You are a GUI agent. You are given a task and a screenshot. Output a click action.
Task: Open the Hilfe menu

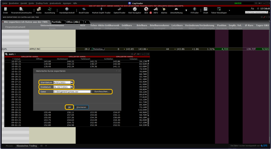tap(75, 3)
